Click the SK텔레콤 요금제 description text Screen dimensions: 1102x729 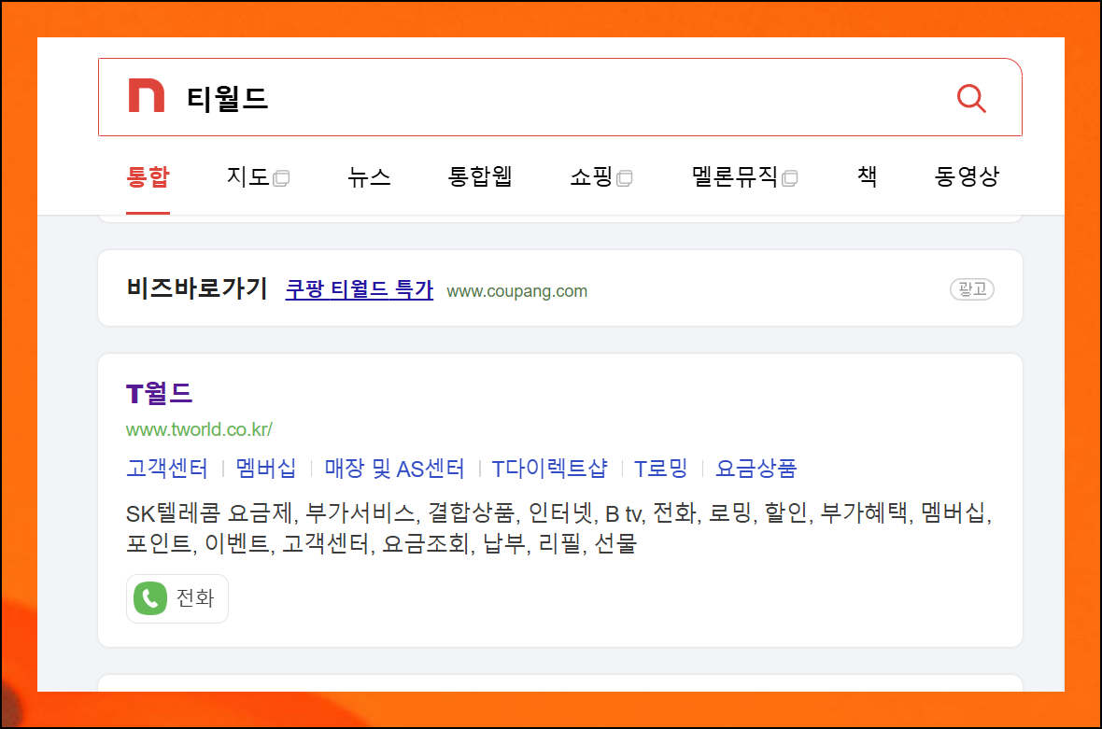click(558, 528)
